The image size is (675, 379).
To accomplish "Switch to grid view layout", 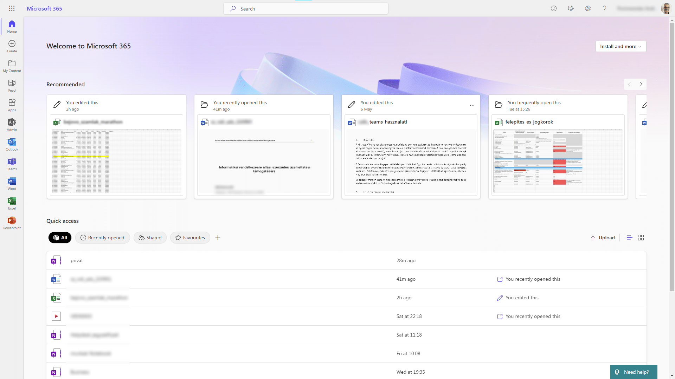I will [x=641, y=238].
